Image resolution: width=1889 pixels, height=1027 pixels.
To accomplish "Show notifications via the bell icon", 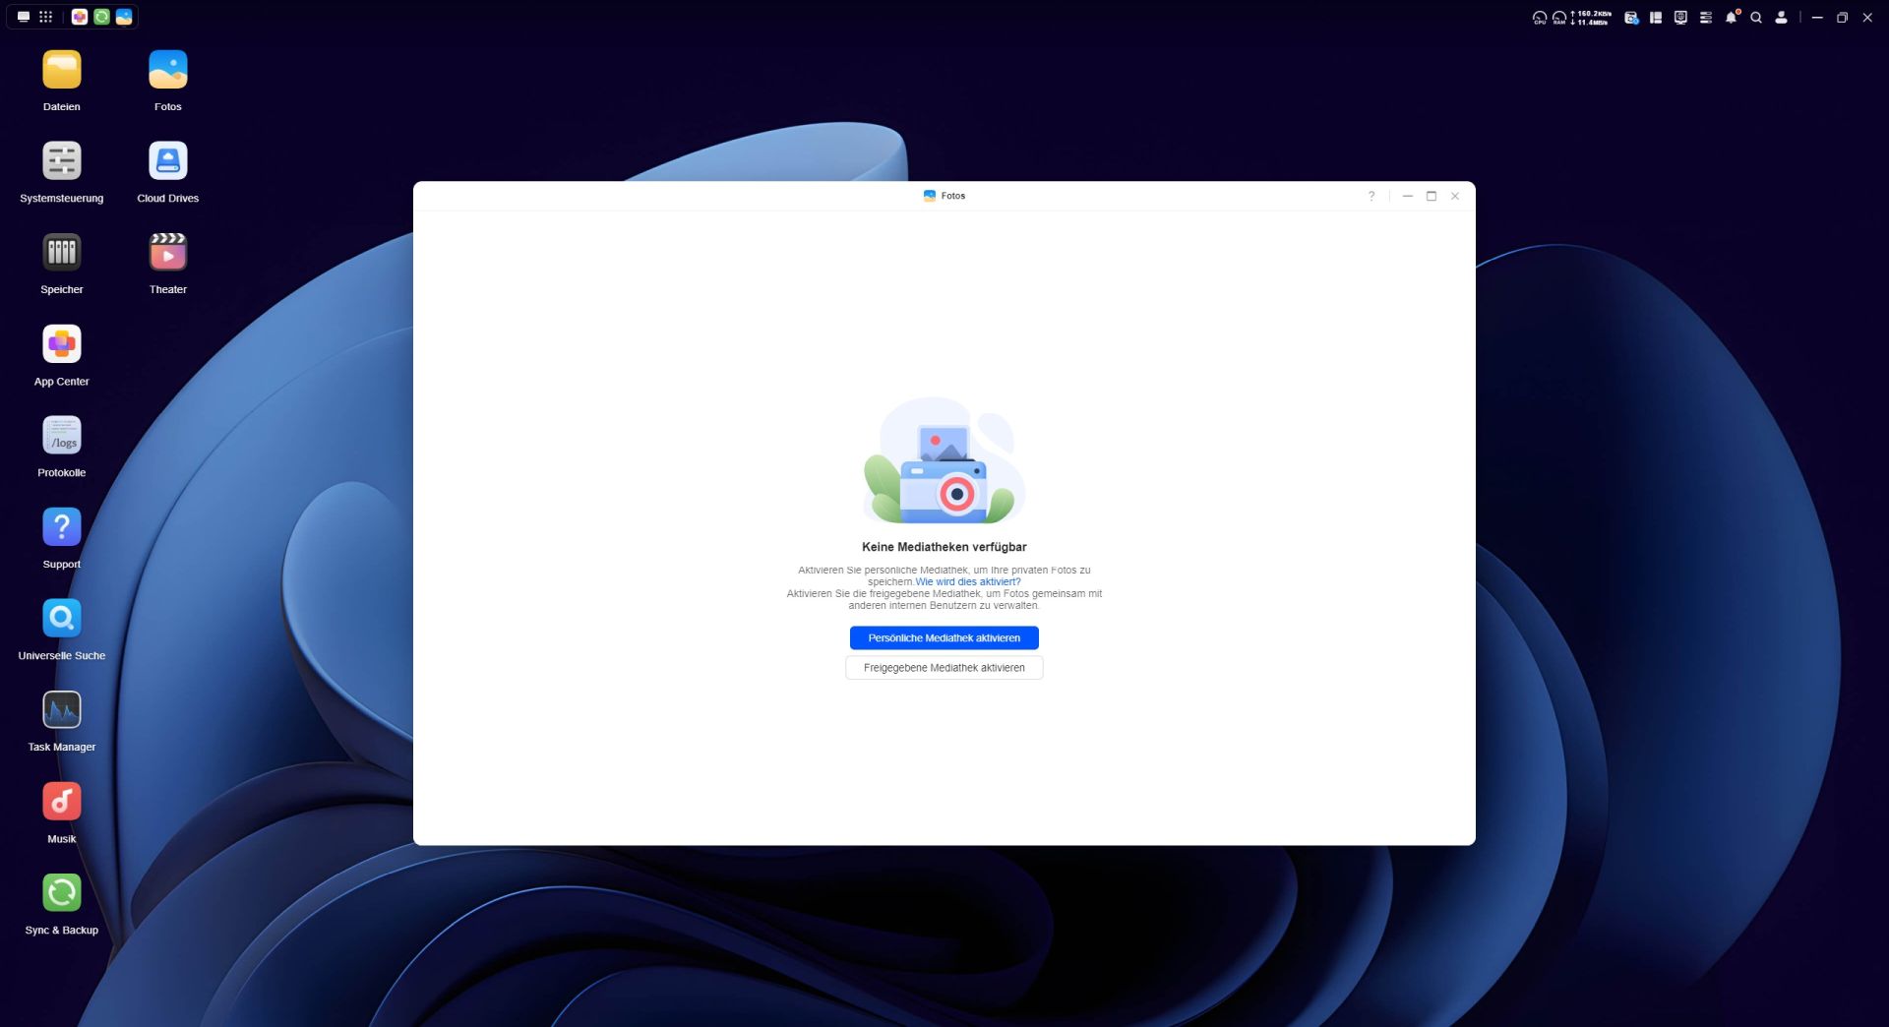I will (1731, 18).
